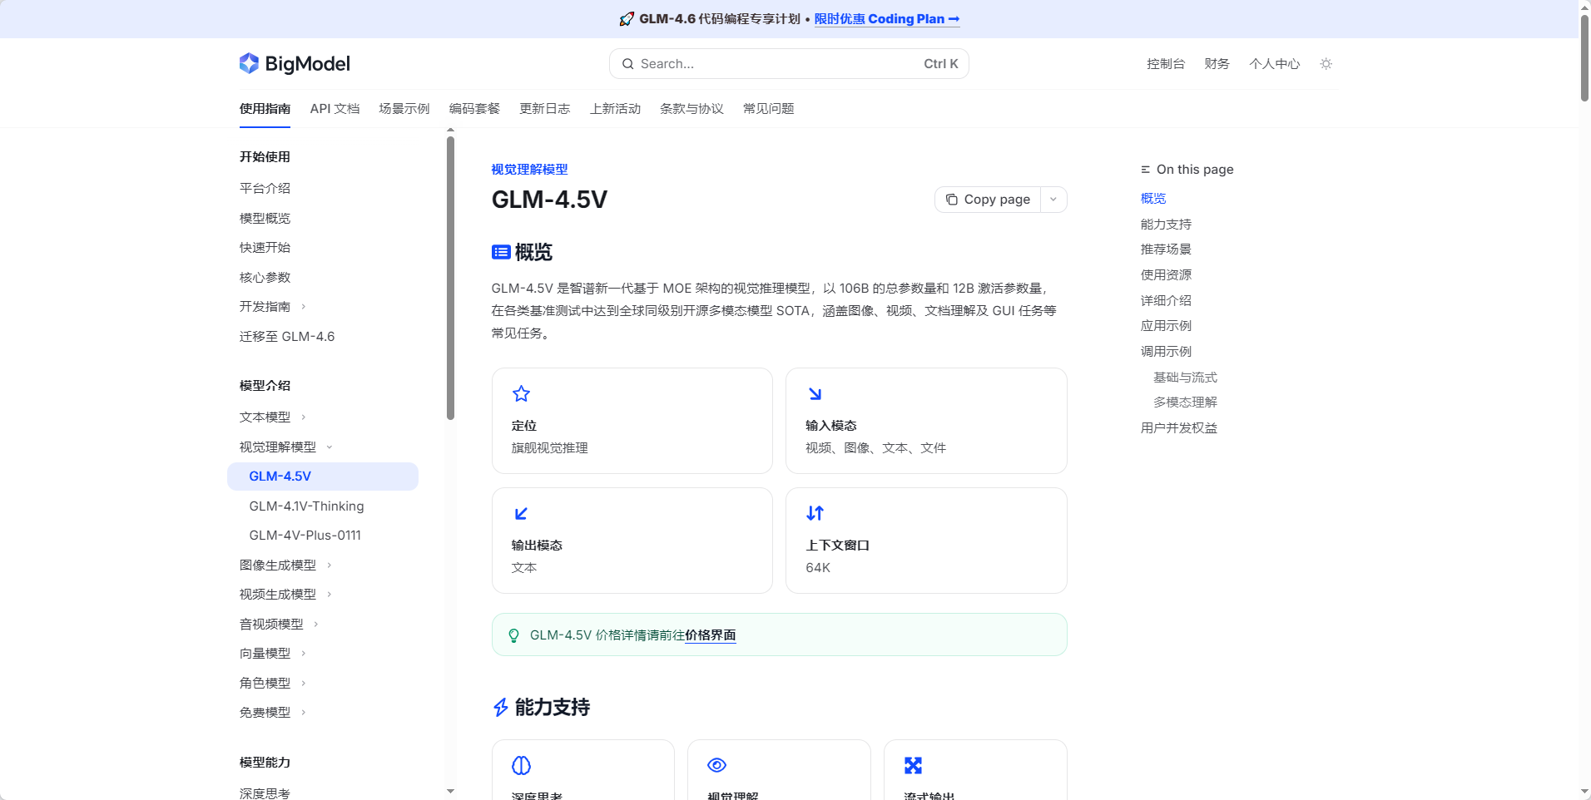The width and height of the screenshot is (1591, 800).
Task: Expand 音视频模型 sidebar section
Action: click(x=316, y=625)
